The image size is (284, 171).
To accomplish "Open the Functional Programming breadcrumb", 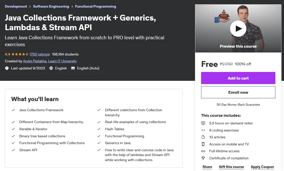I will [x=95, y=6].
